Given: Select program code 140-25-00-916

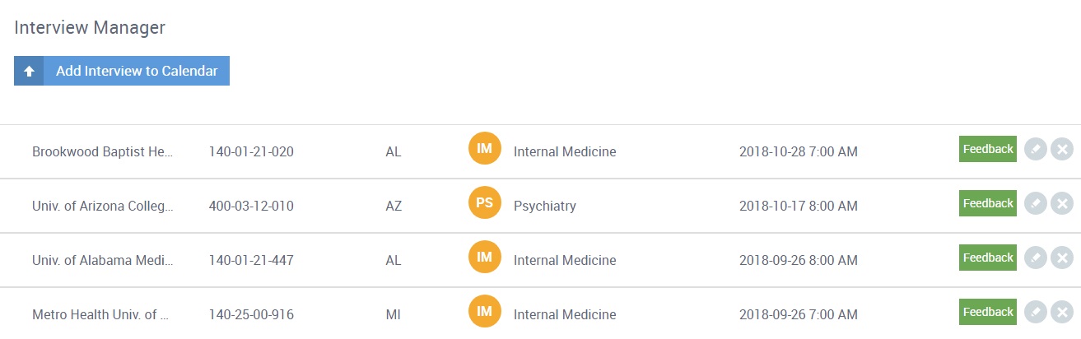Looking at the screenshot, I should [251, 314].
